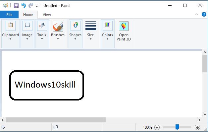Minimize the Paint window
Screen dimensions: 208x132
pyautogui.click(x=170, y=5)
